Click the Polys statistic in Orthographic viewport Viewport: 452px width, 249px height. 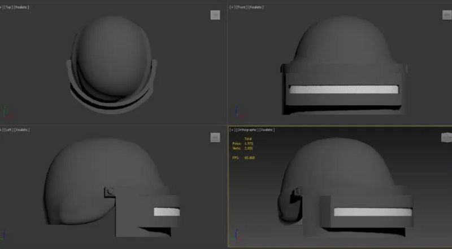[243, 144]
